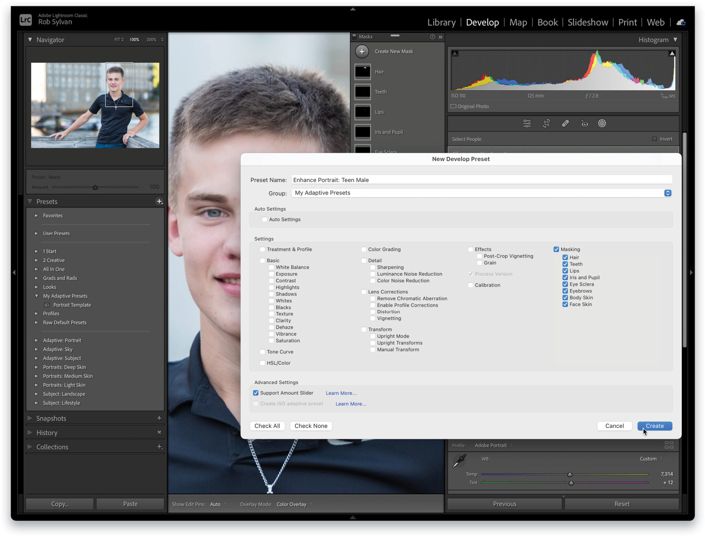
Task: Select the Red Eye Correction tool
Action: (584, 124)
